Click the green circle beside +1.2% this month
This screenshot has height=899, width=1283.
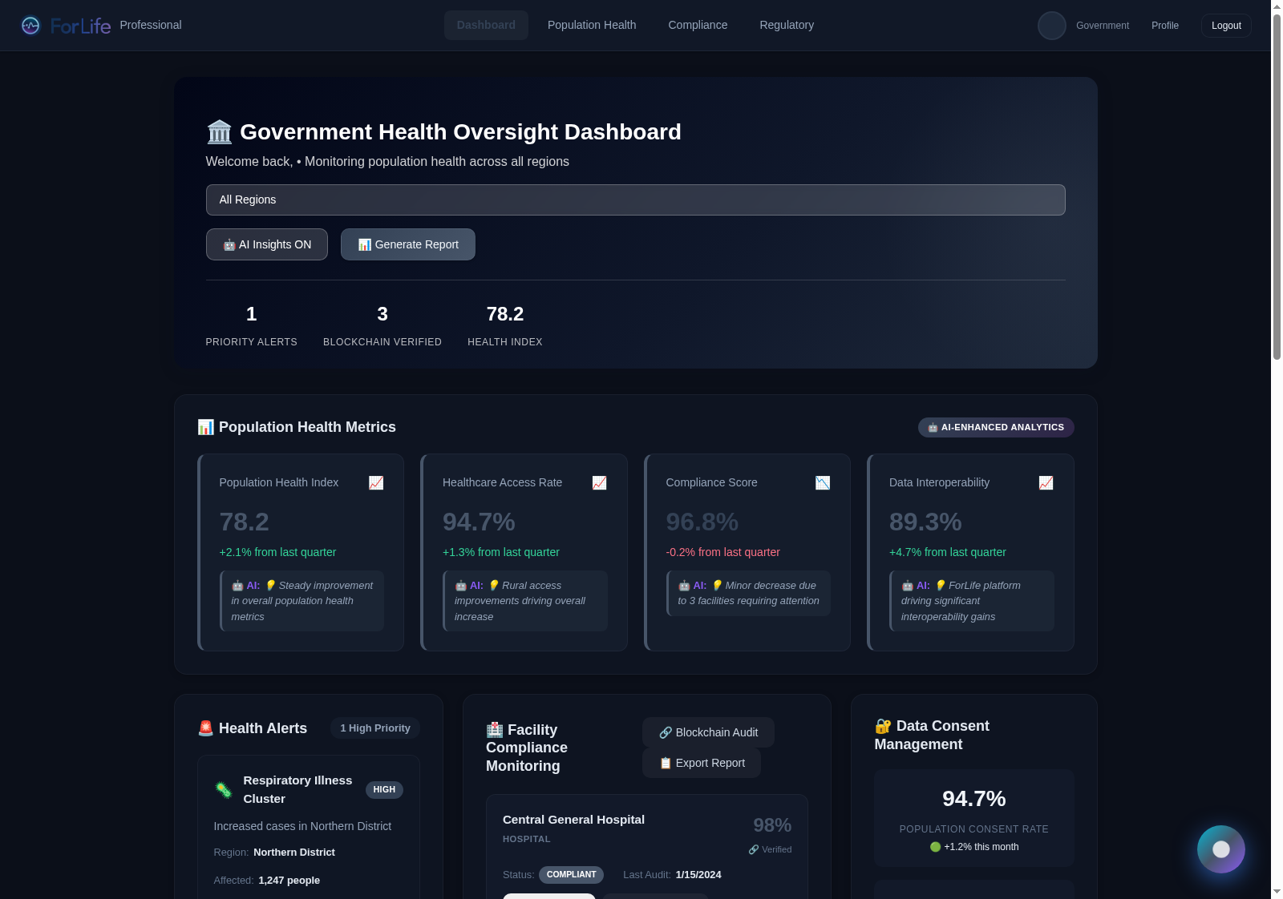pos(935,847)
